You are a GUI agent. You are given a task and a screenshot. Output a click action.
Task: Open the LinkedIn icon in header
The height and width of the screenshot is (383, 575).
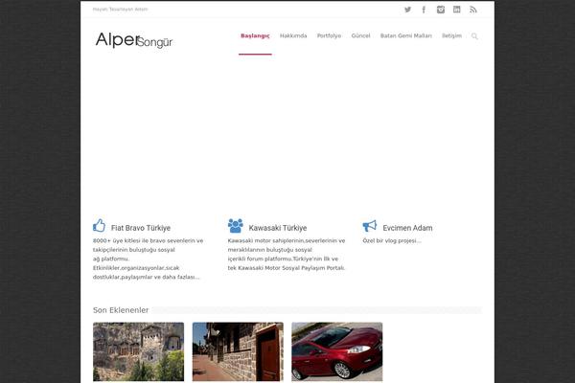456,10
